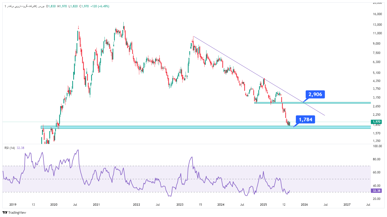Click the 2022 time axis label
Screen dimensions: 387x217
(136, 205)
